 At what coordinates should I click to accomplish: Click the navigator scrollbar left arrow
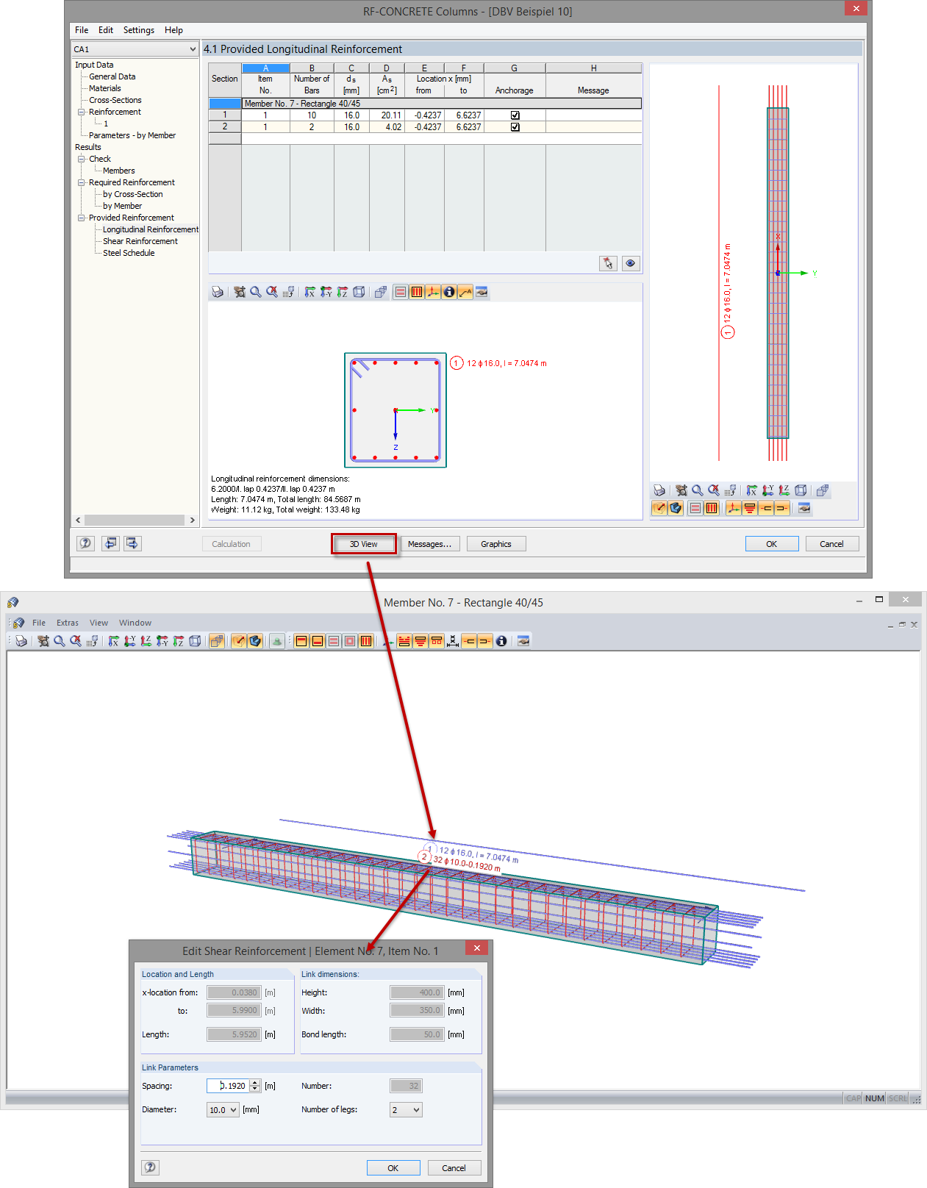(x=78, y=520)
